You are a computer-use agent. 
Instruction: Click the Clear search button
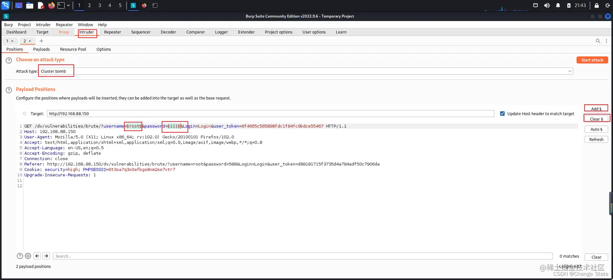coord(596,257)
